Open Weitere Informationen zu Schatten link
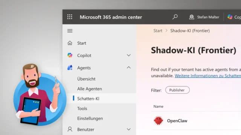241x135 pixels. [x=208, y=76]
